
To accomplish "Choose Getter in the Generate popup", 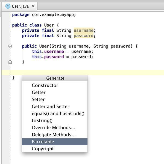I will (39, 93).
